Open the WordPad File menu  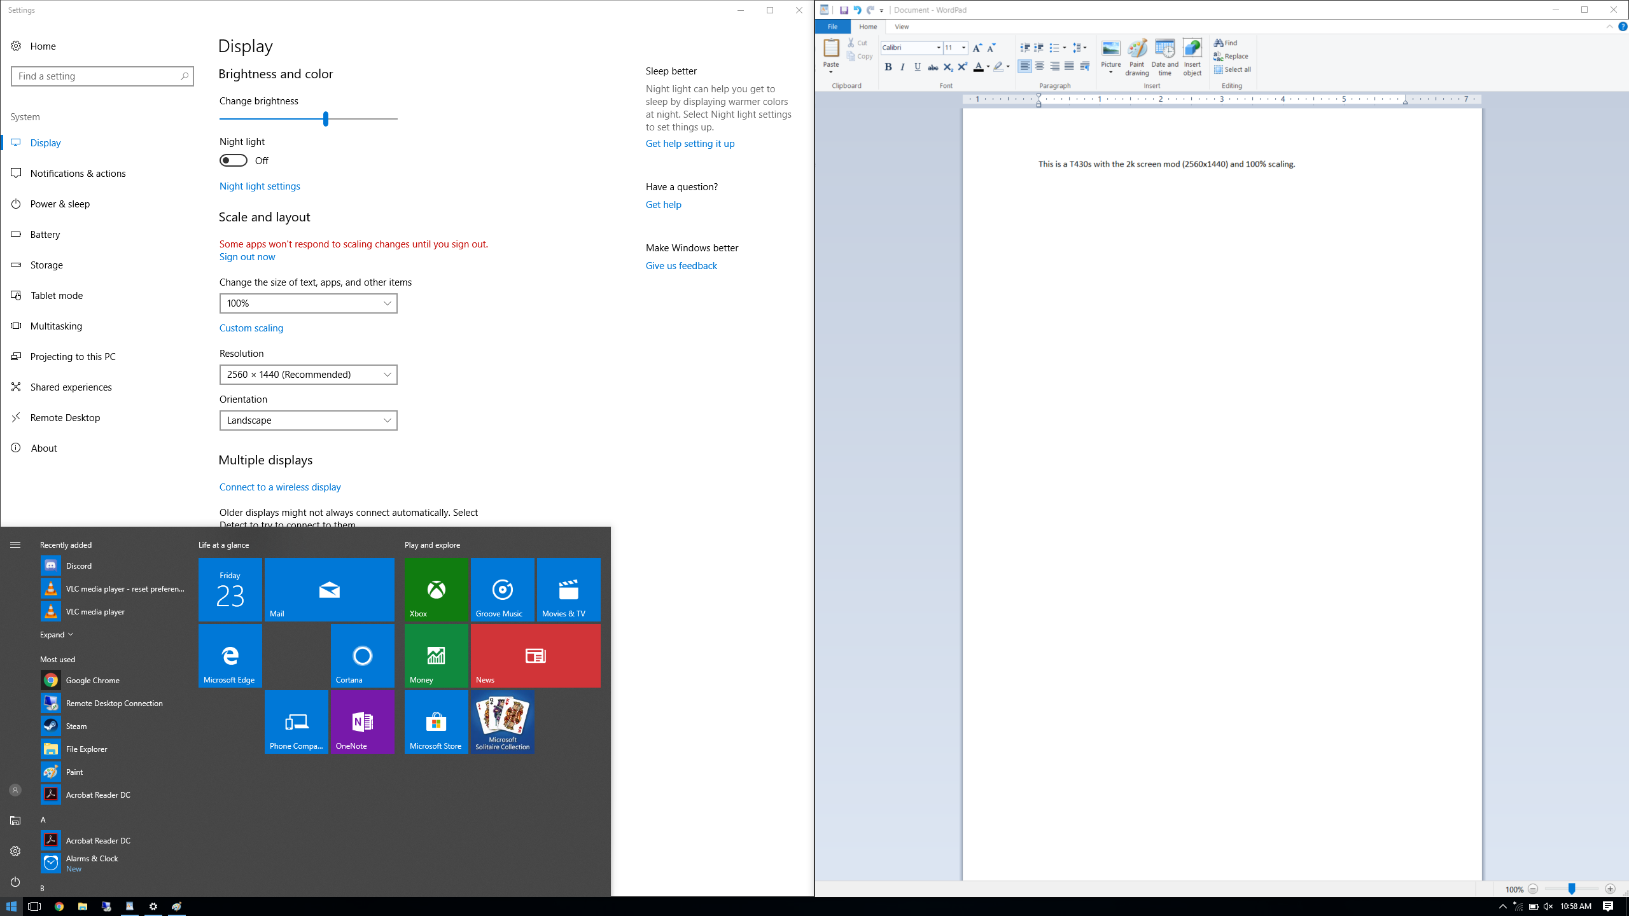pyautogui.click(x=832, y=27)
